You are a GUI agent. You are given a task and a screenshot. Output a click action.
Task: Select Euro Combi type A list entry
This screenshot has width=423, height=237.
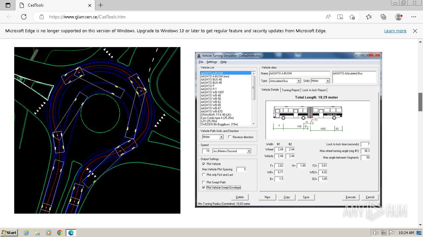tap(217, 118)
